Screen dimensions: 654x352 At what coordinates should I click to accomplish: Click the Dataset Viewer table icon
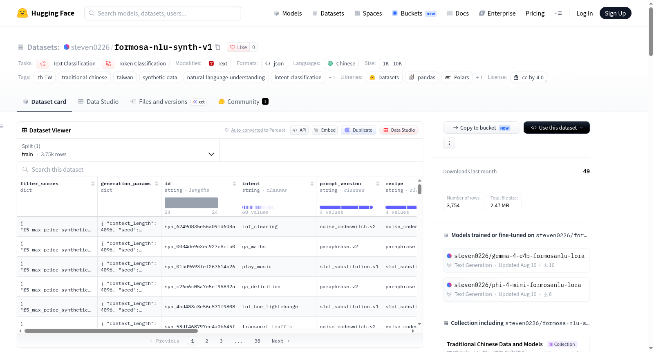pyautogui.click(x=25, y=130)
